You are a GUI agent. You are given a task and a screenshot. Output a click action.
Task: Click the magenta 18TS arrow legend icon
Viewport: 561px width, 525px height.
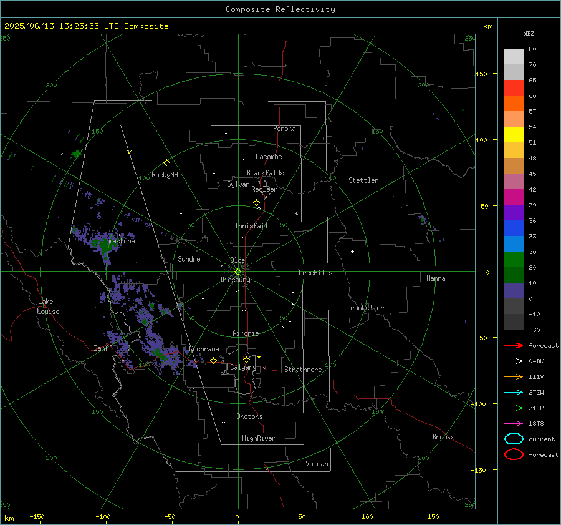pyautogui.click(x=514, y=424)
